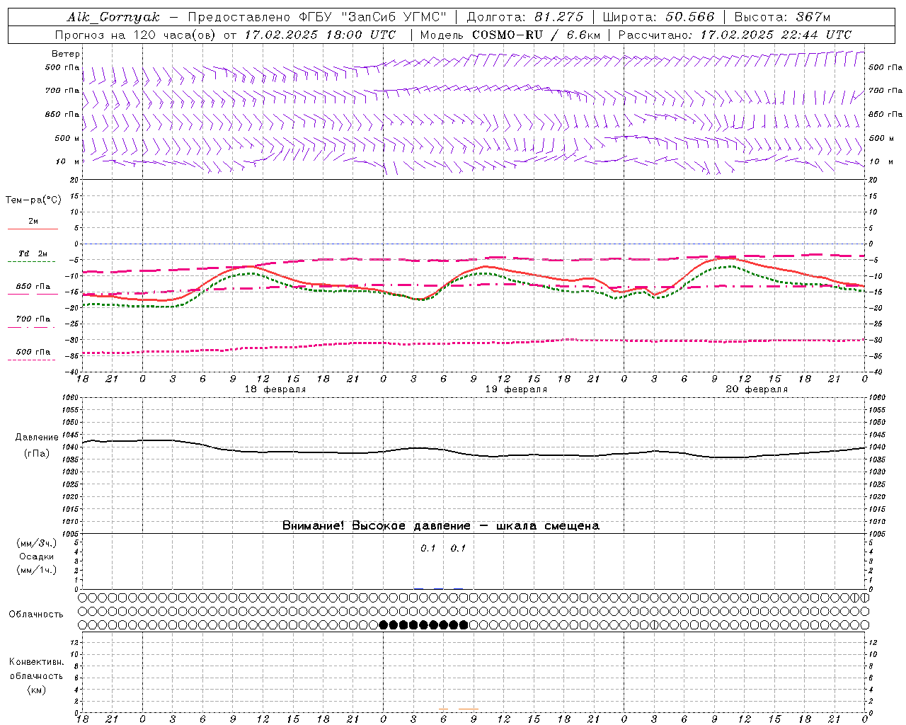This screenshot has width=906, height=725.
Task: Select the text Прогноз на 120 часа(ов)
Action: [x=137, y=35]
